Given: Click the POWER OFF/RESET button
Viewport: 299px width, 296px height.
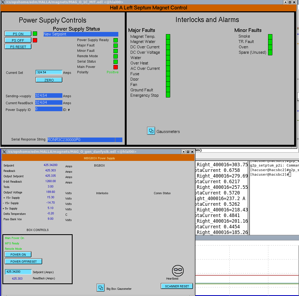Looking at the screenshot, I should (23, 262).
